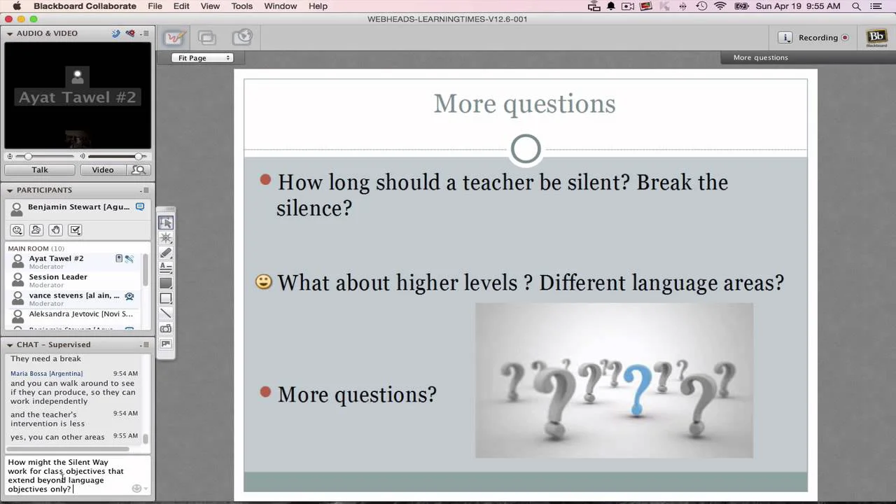Toggle the session Recording indicator

(x=845, y=38)
